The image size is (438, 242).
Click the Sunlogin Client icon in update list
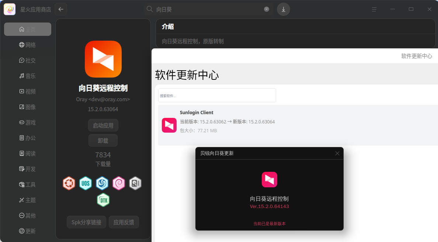tap(169, 125)
